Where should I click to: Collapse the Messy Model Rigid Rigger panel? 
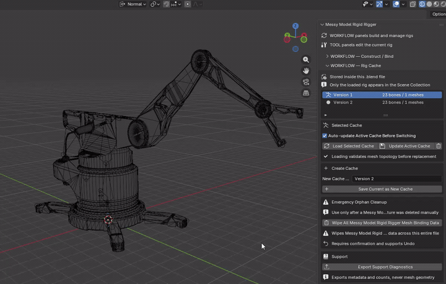coord(322,25)
